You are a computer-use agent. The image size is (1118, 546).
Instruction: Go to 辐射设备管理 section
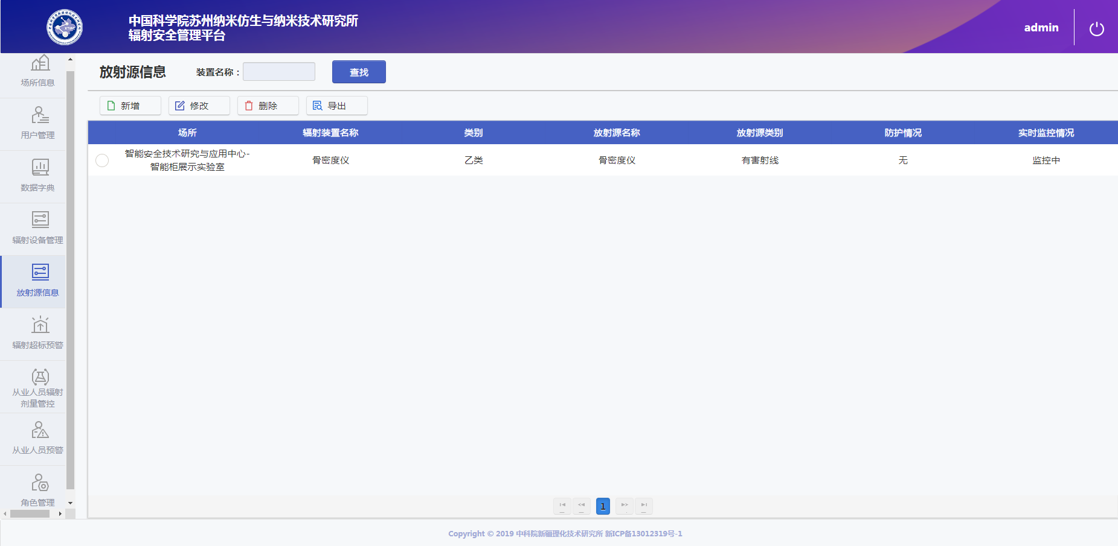click(x=40, y=220)
